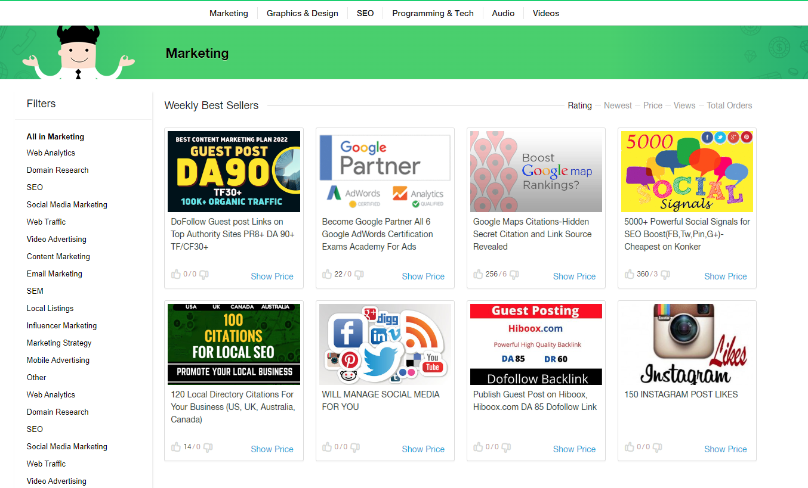Thumbs down 5000+ Social Signals listing
808x488 pixels.
click(665, 275)
